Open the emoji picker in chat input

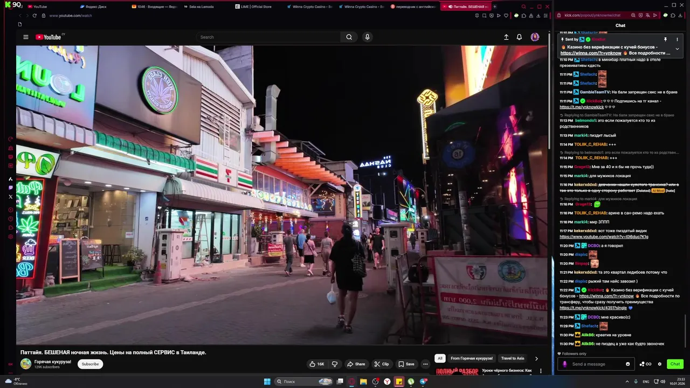coord(627,364)
